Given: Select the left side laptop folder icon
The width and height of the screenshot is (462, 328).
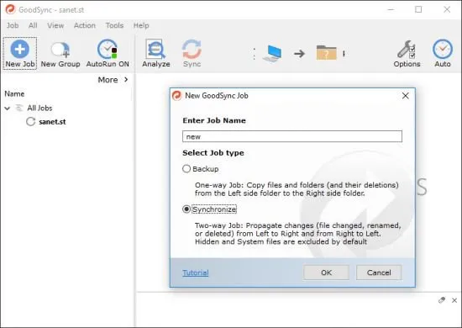Looking at the screenshot, I should coord(272,53).
